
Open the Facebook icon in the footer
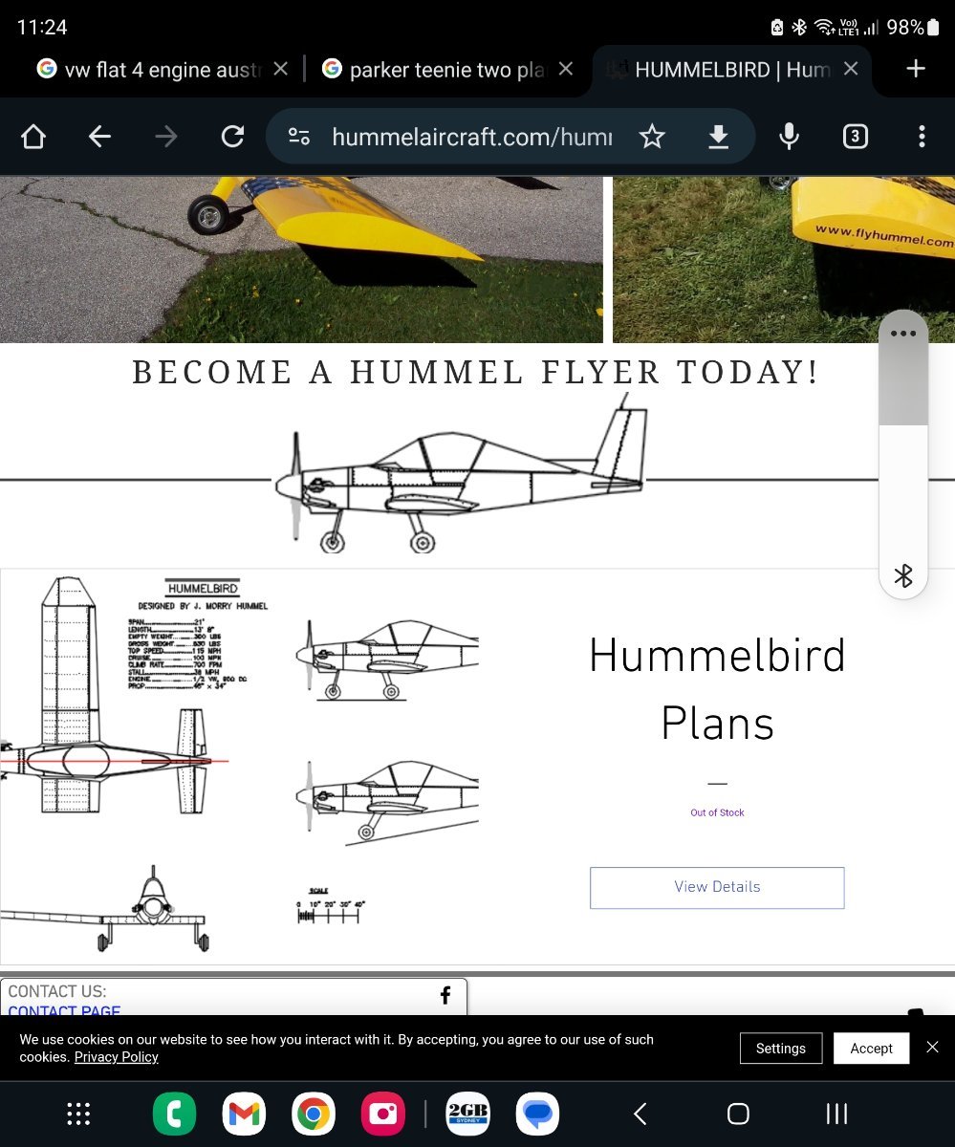point(445,996)
